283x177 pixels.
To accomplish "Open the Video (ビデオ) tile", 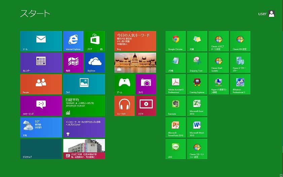I will pos(146,106).
